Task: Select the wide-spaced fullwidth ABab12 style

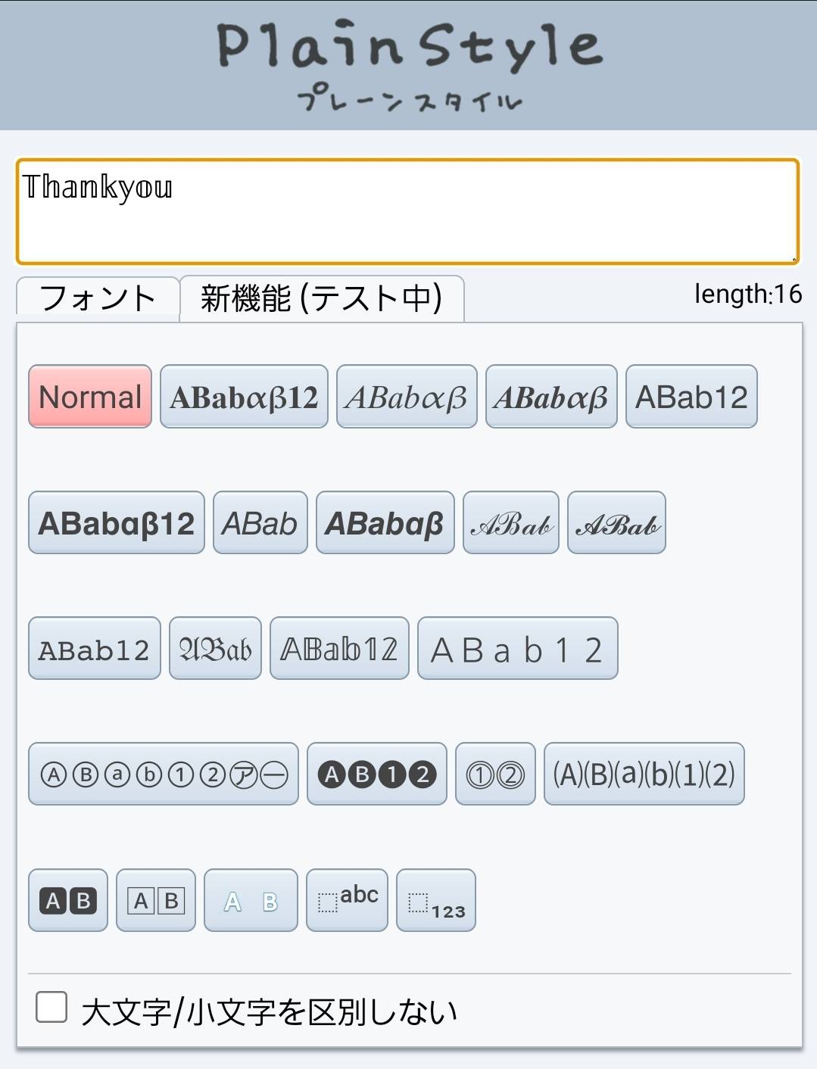Action: 518,648
